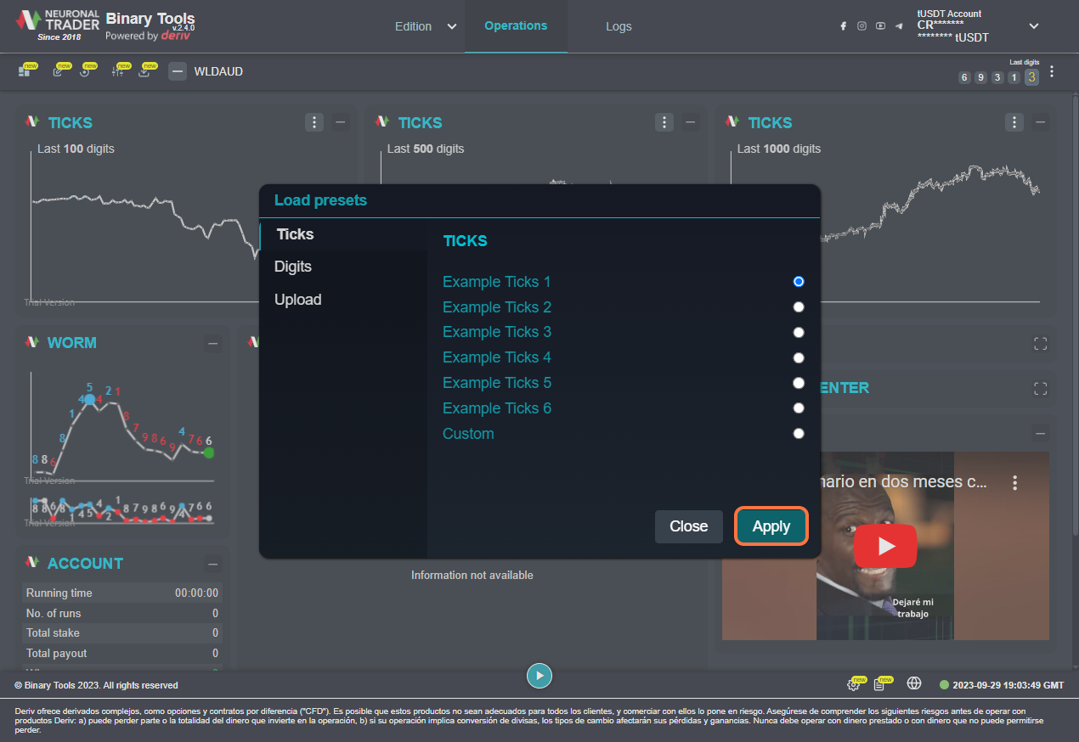The width and height of the screenshot is (1079, 742).
Task: Click the Example Ticks 3 label
Action: (x=497, y=332)
